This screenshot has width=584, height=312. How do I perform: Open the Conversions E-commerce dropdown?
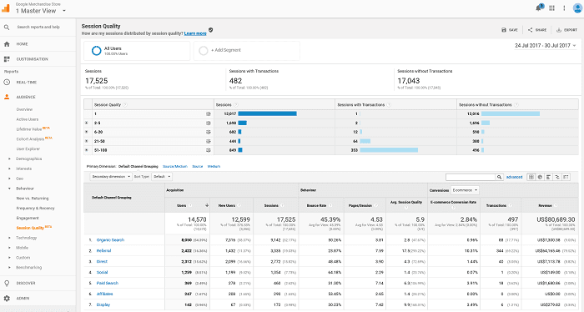pos(465,190)
